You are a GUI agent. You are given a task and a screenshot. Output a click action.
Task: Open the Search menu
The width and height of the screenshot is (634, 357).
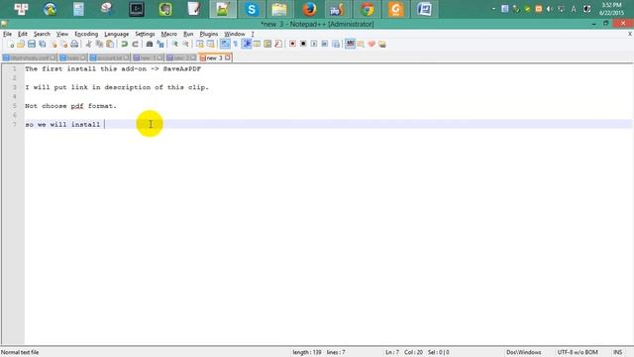[42, 34]
